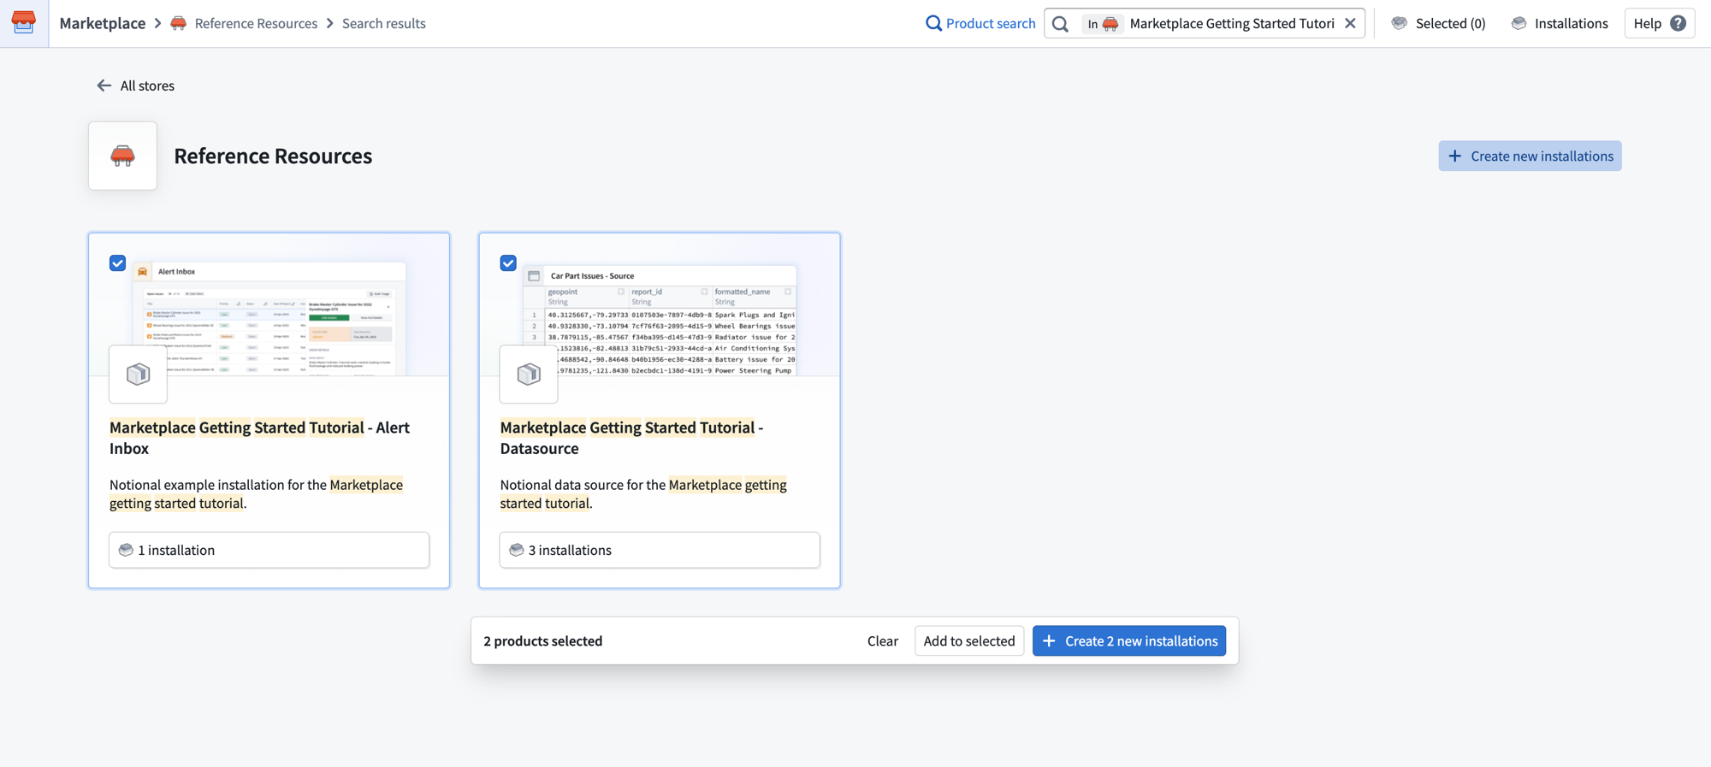Navigate to Reference Resources breadcrumb
The image size is (1711, 767).
[x=256, y=23]
